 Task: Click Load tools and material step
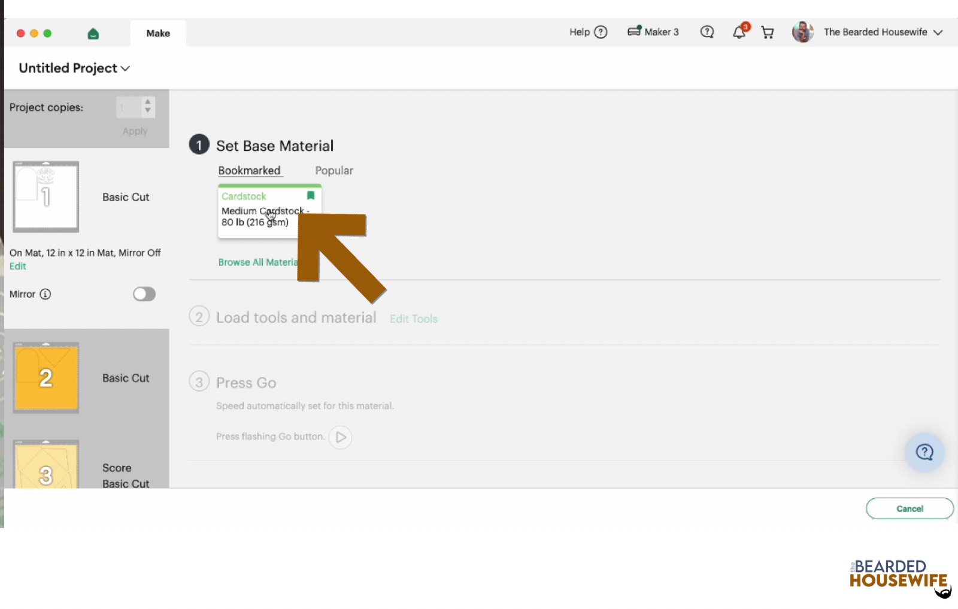point(296,317)
